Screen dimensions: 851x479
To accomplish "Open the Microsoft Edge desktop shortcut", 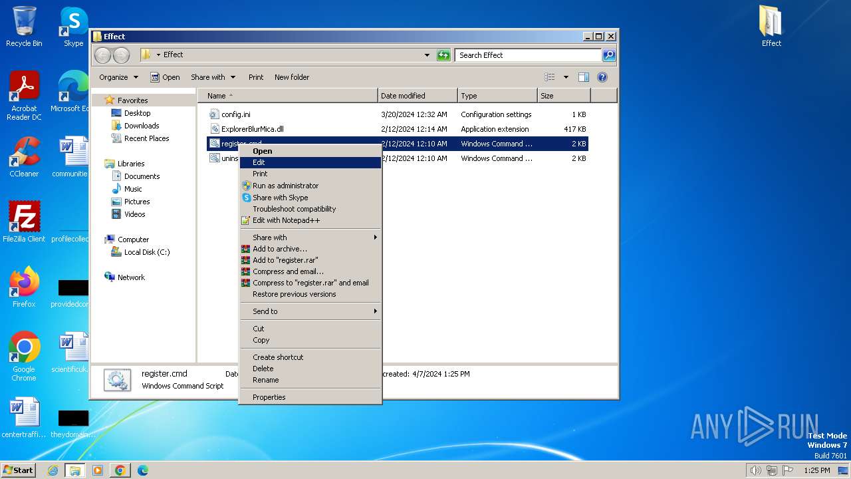I will pyautogui.click(x=70, y=92).
